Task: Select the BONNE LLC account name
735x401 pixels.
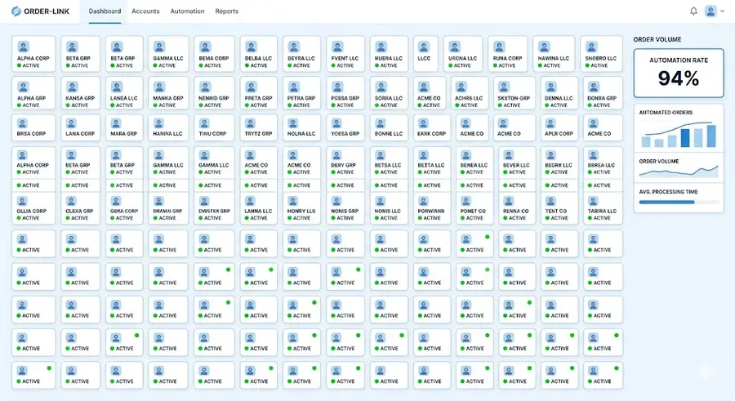Action: pos(389,134)
